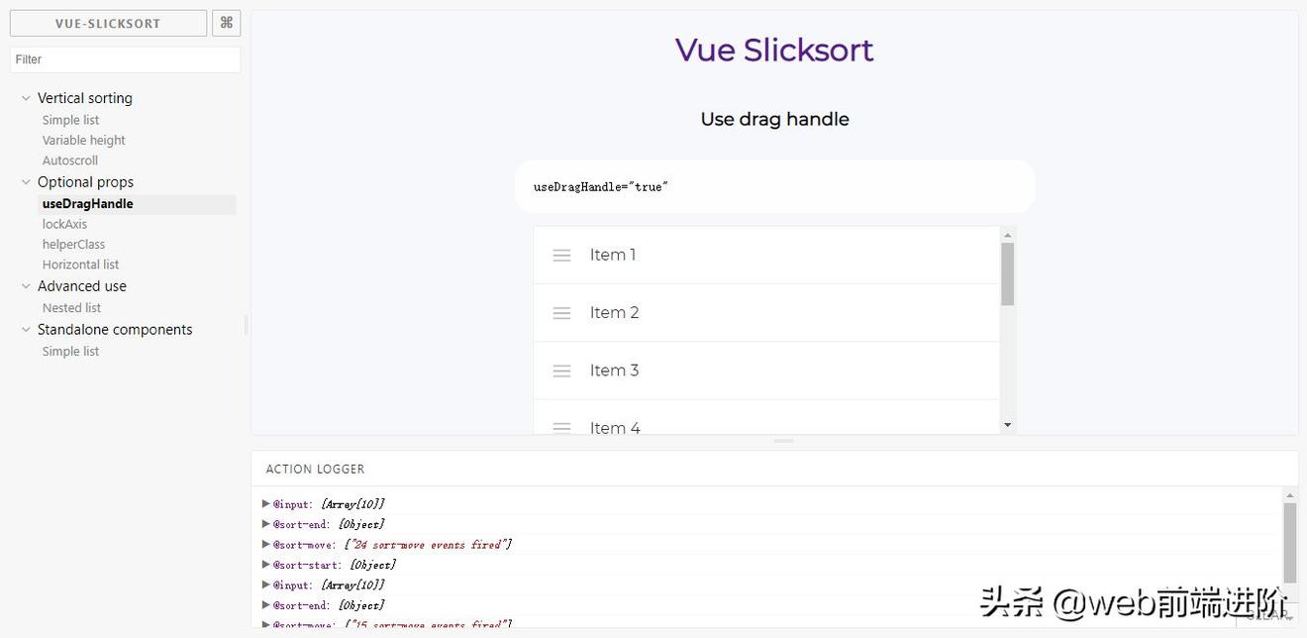This screenshot has width=1307, height=638.
Task: Open the keyboard shortcuts menu
Action: [226, 22]
